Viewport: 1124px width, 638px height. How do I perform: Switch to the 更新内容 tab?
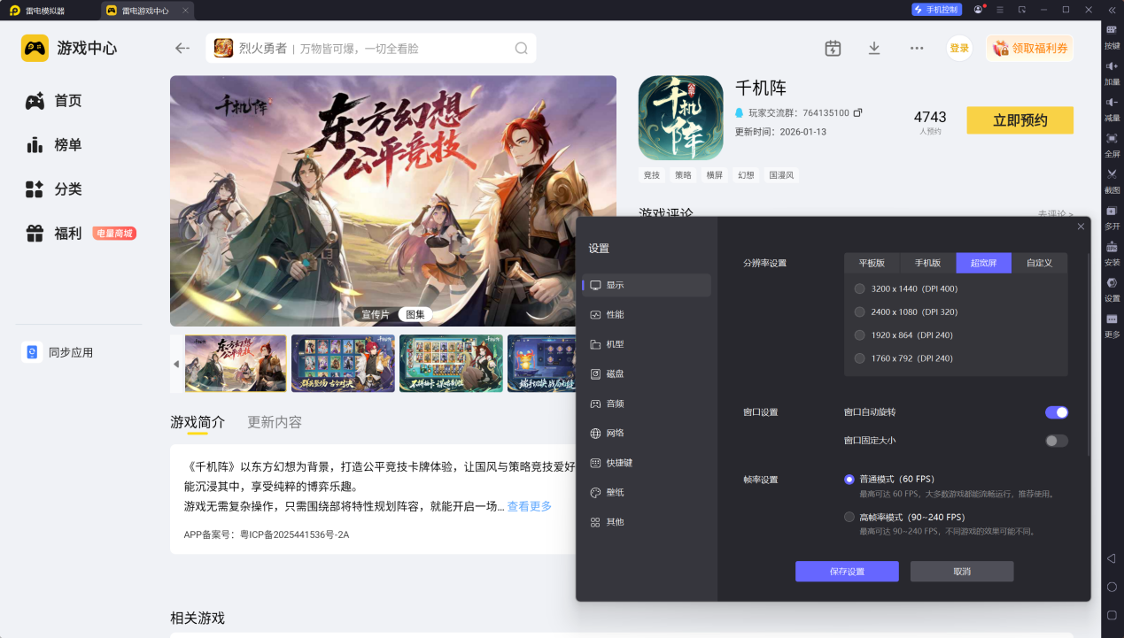click(275, 422)
